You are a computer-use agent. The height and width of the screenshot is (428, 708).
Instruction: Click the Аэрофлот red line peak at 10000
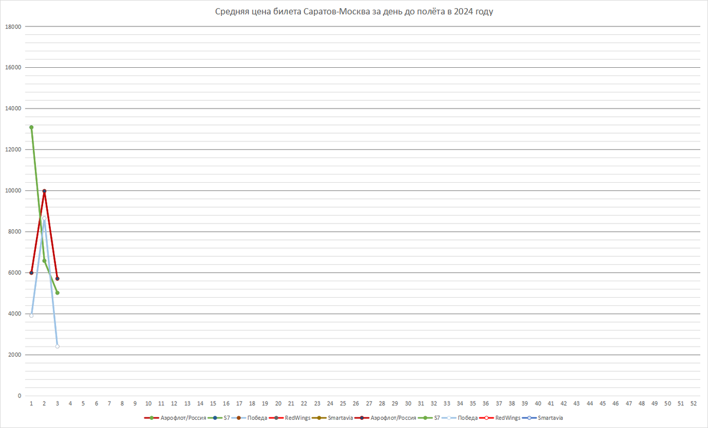[x=44, y=191]
